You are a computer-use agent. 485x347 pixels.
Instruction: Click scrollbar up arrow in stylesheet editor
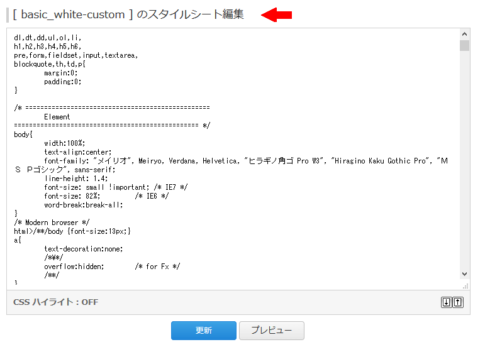464,34
